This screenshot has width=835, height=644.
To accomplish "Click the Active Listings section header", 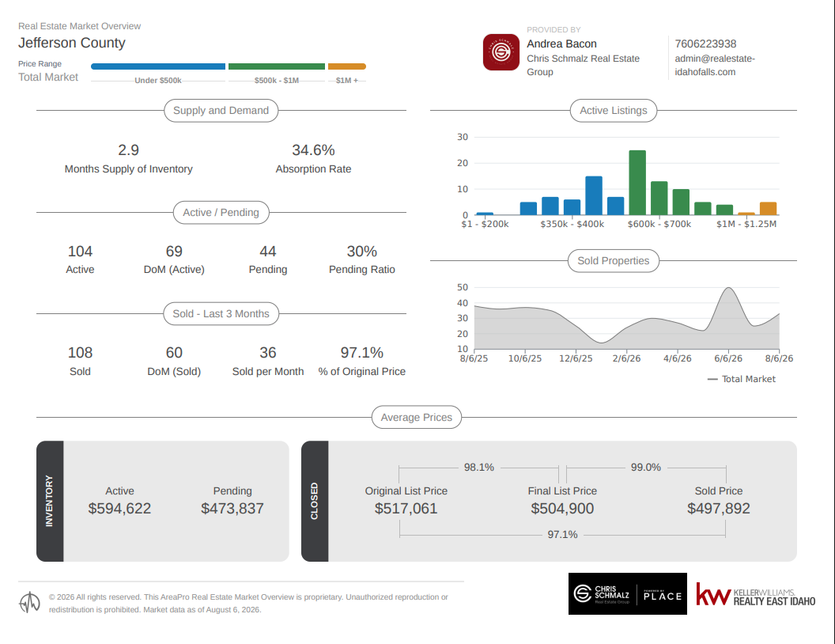I will pyautogui.click(x=614, y=110).
